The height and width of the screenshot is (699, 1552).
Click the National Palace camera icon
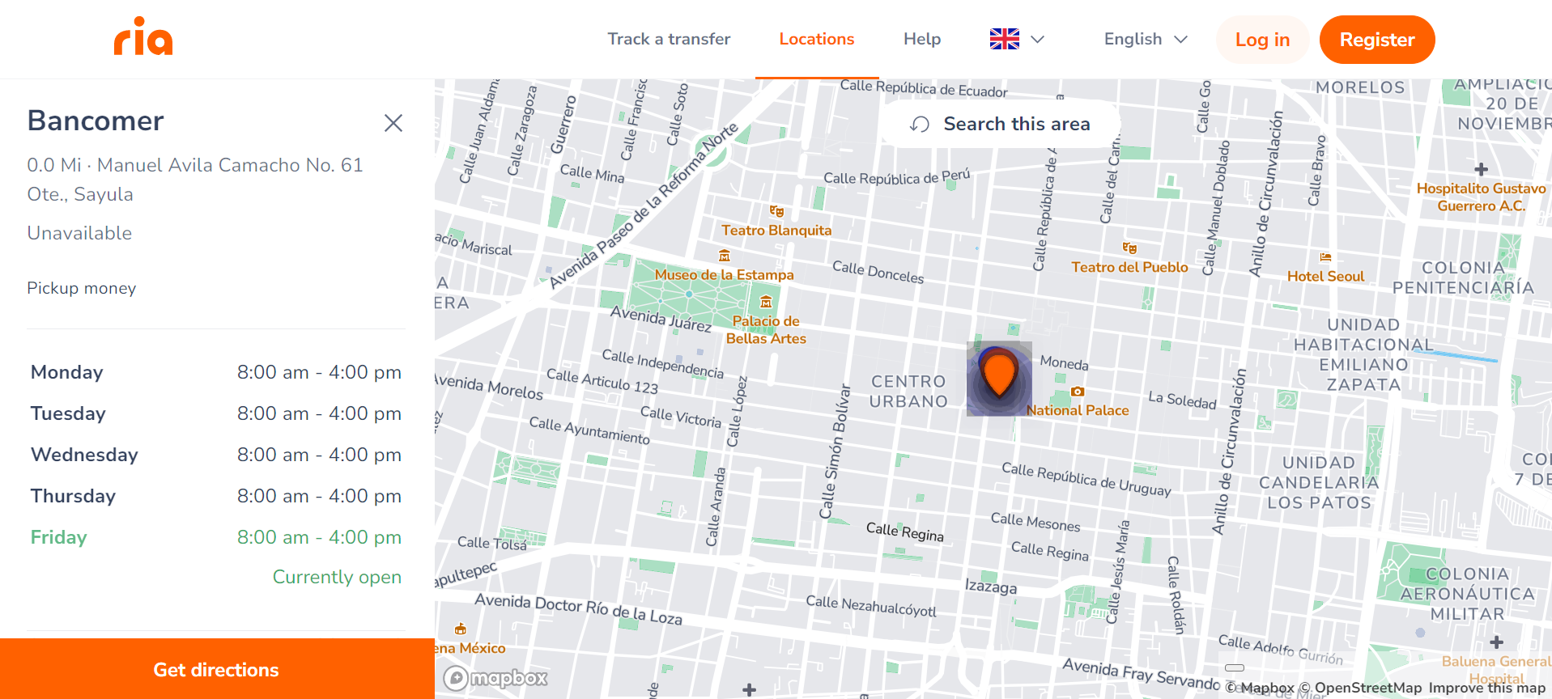click(1078, 392)
